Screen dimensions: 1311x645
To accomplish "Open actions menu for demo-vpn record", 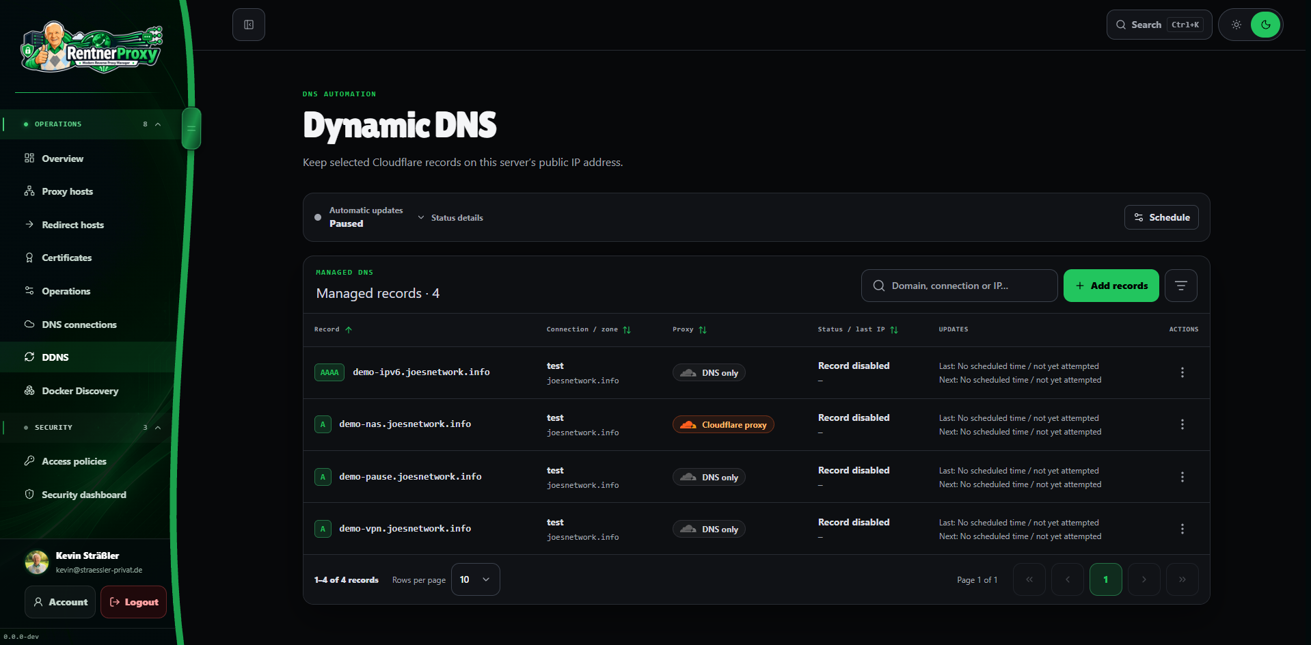I will (1182, 529).
